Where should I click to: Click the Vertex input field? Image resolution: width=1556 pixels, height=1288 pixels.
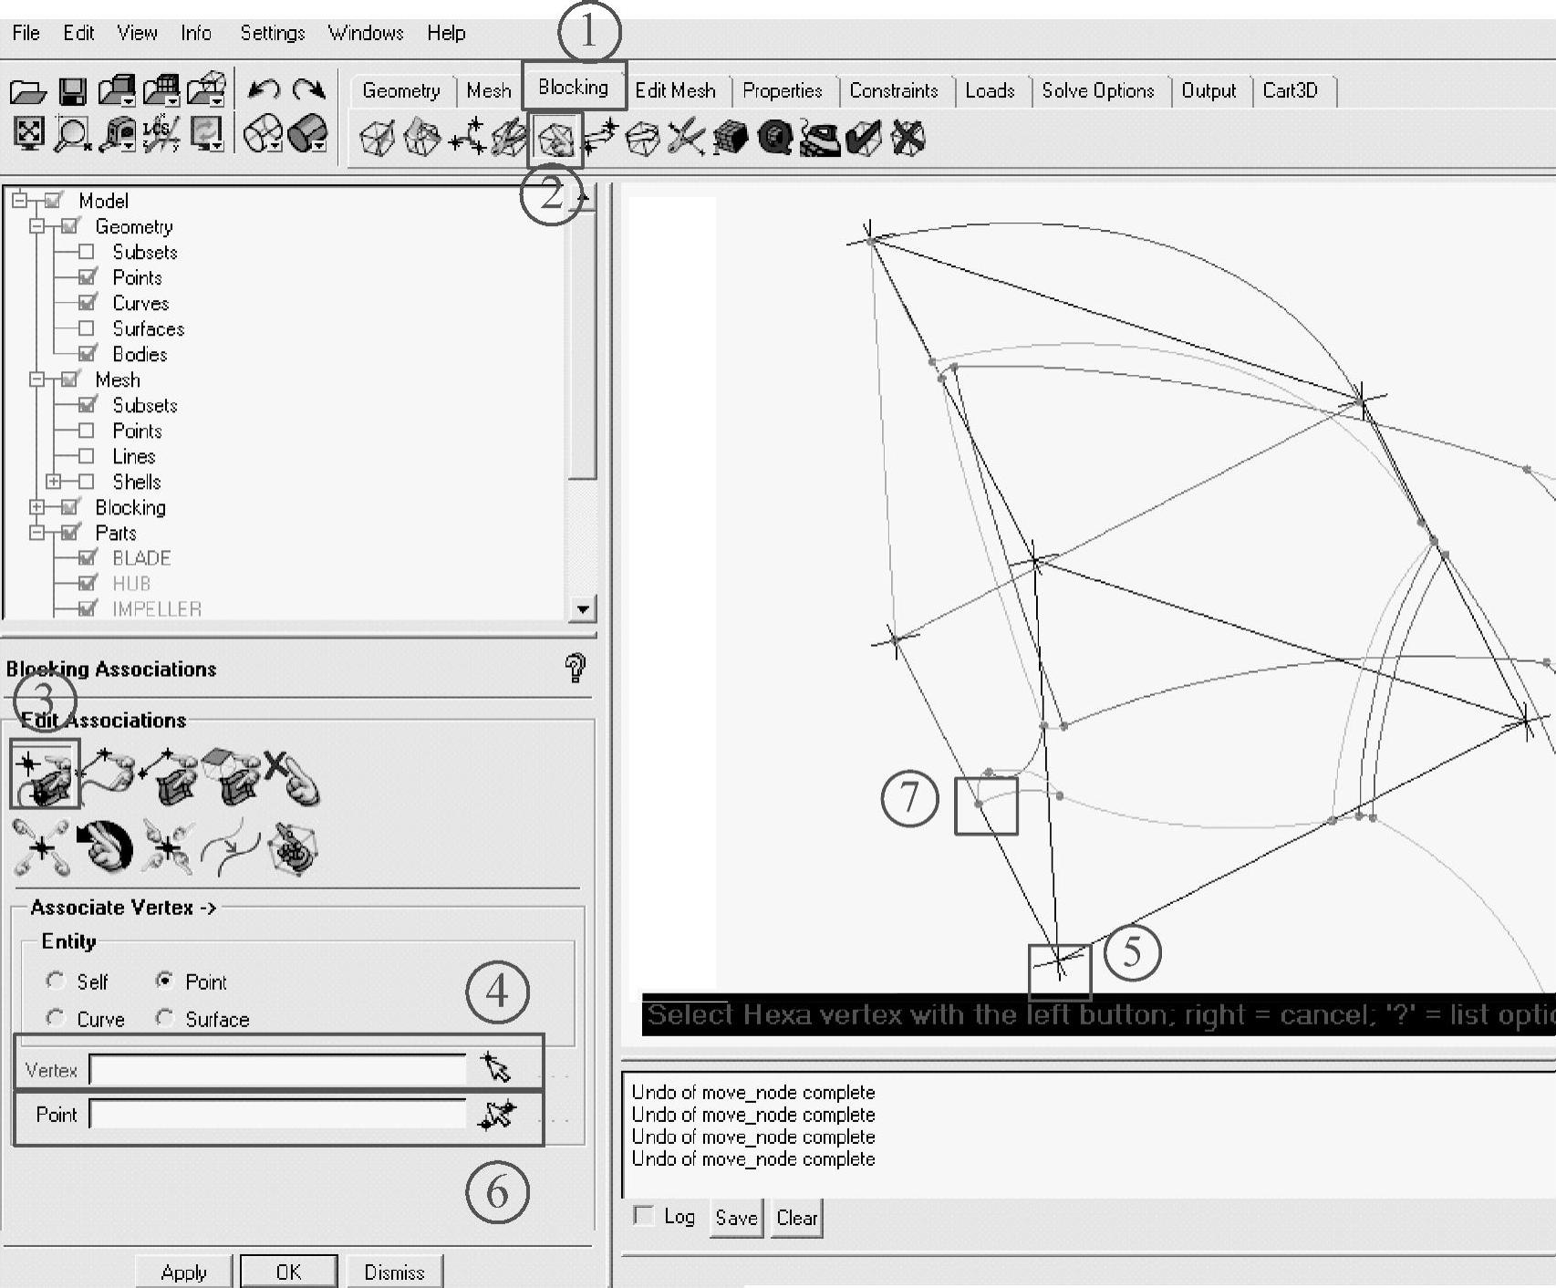pyautogui.click(x=277, y=1069)
